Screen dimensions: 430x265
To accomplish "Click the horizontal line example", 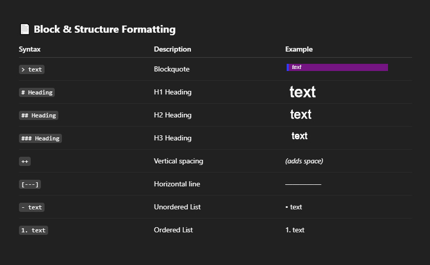I will pyautogui.click(x=303, y=184).
